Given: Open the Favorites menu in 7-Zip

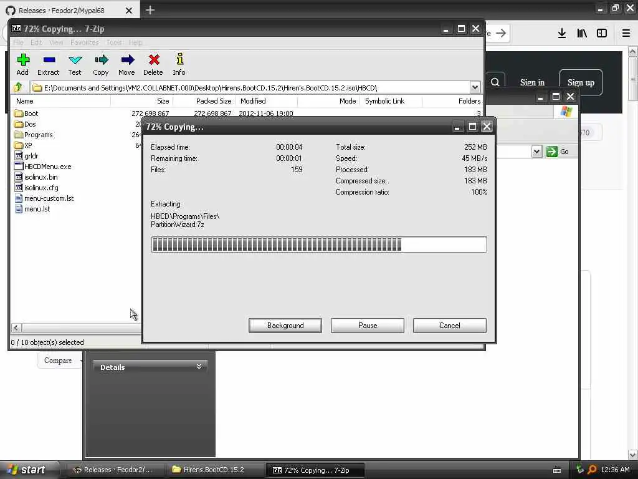Looking at the screenshot, I should point(84,42).
